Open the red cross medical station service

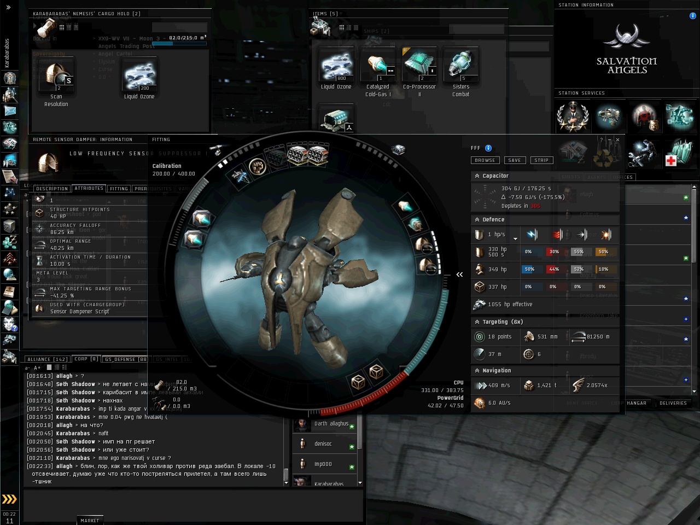[679, 153]
